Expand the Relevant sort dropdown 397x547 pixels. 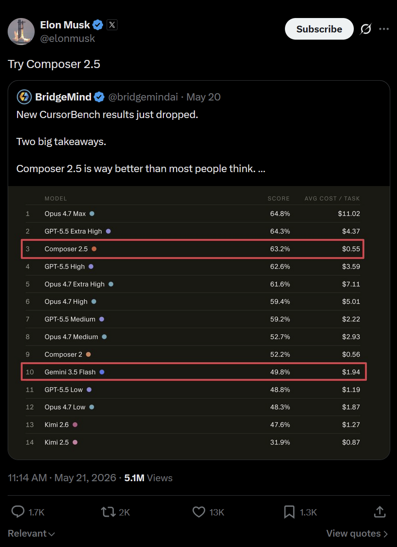(x=32, y=533)
